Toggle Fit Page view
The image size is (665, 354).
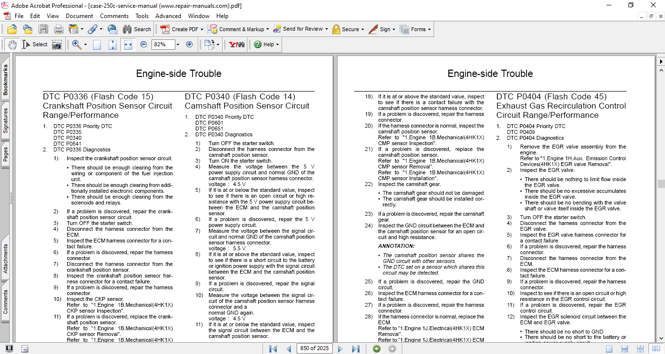113,44
